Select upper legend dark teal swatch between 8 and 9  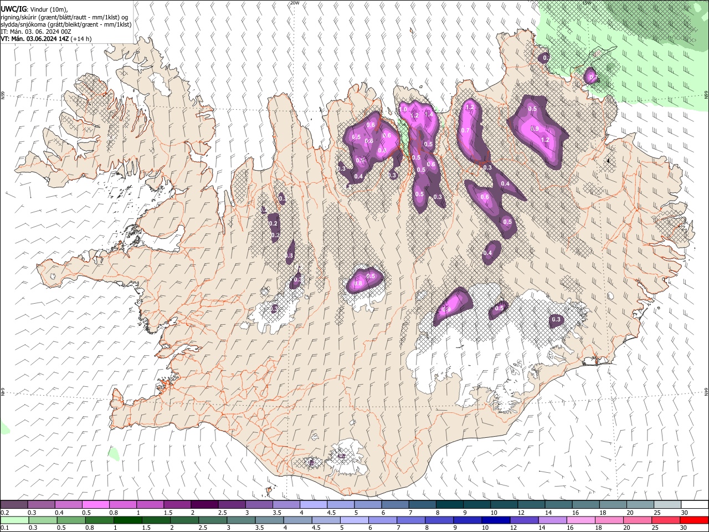click(449, 504)
